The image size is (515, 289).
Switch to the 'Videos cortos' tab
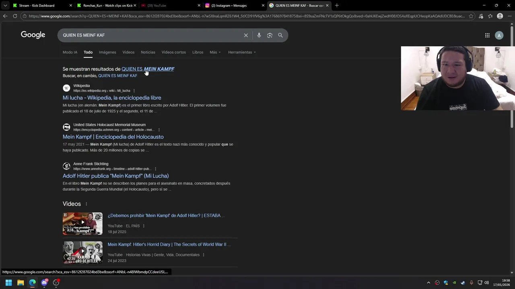174,52
